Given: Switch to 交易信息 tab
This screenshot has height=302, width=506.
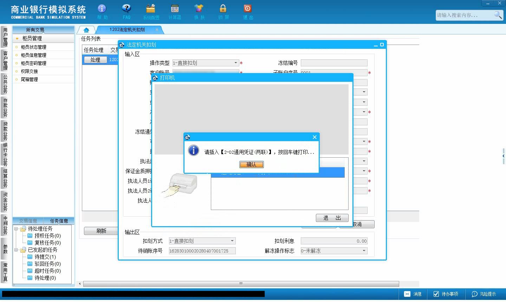Looking at the screenshot, I should [x=28, y=221].
